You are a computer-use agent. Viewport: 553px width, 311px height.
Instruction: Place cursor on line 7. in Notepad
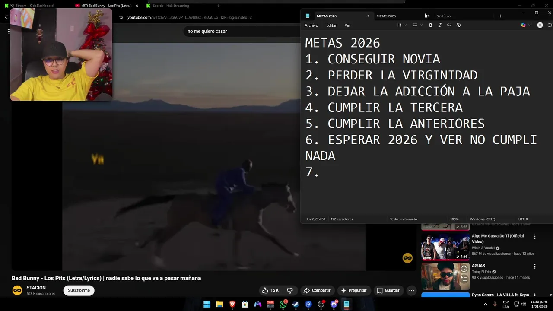click(x=312, y=172)
